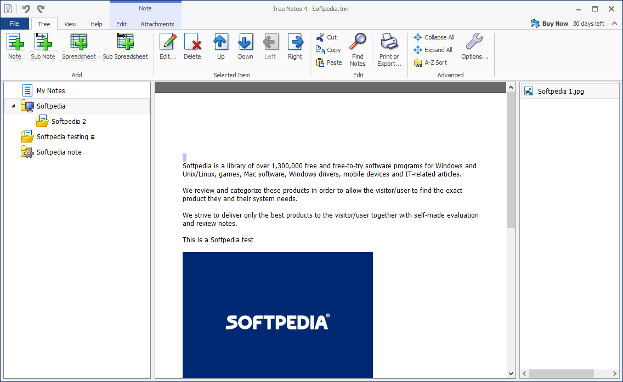The width and height of the screenshot is (623, 382).
Task: Select the Softpedia 2 sub note
Action: coord(61,122)
